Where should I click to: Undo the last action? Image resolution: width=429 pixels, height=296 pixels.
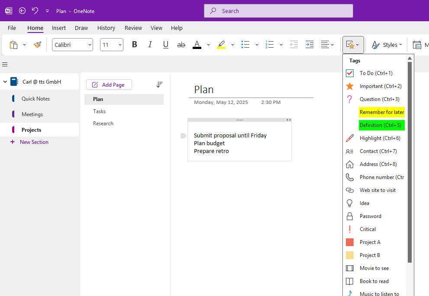[x=35, y=11]
